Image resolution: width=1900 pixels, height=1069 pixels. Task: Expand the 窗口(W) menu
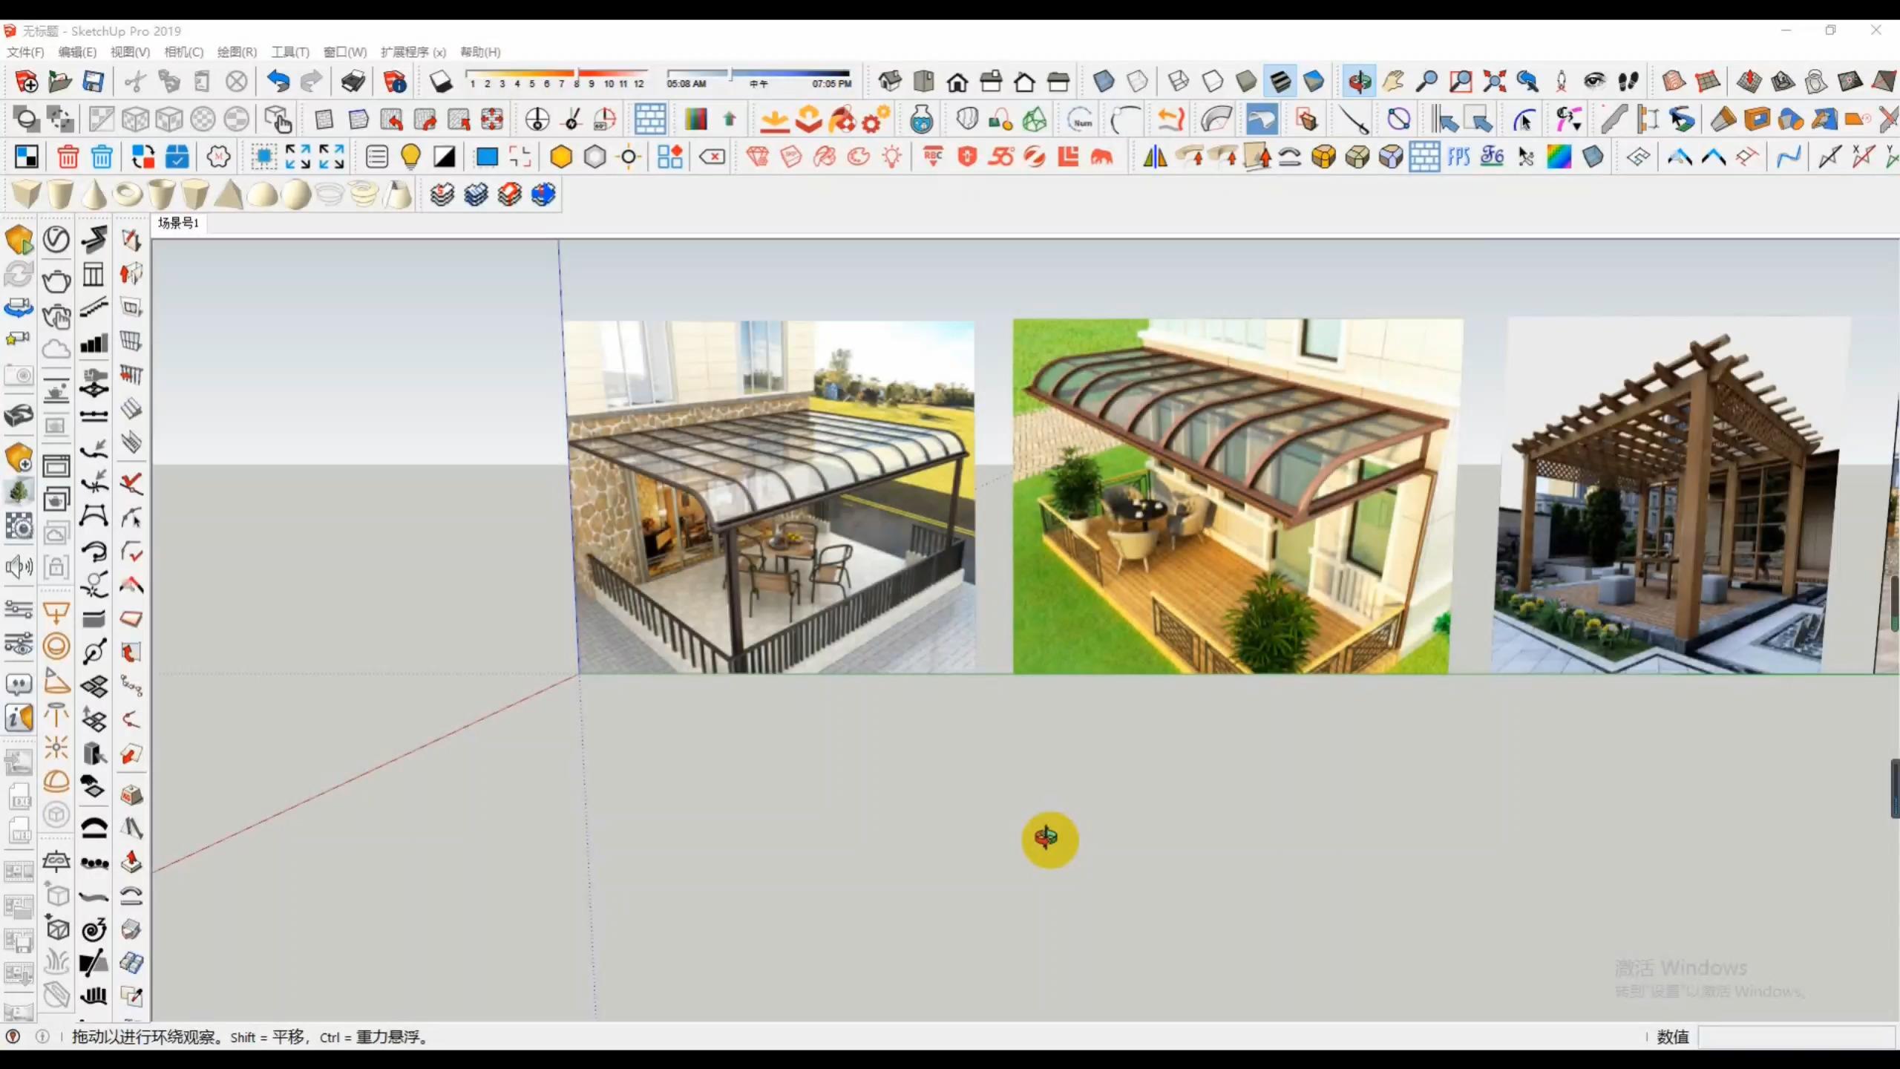coord(344,52)
